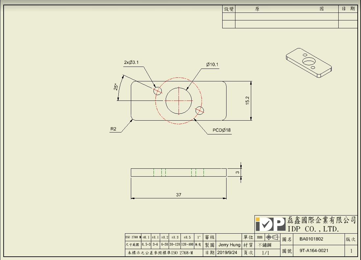This screenshot has height=260, width=361.
Task: Select the 2xØ3.1 hole callout
Action: click(132, 62)
